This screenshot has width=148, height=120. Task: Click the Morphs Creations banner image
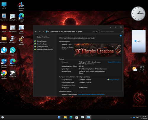(x=97, y=50)
